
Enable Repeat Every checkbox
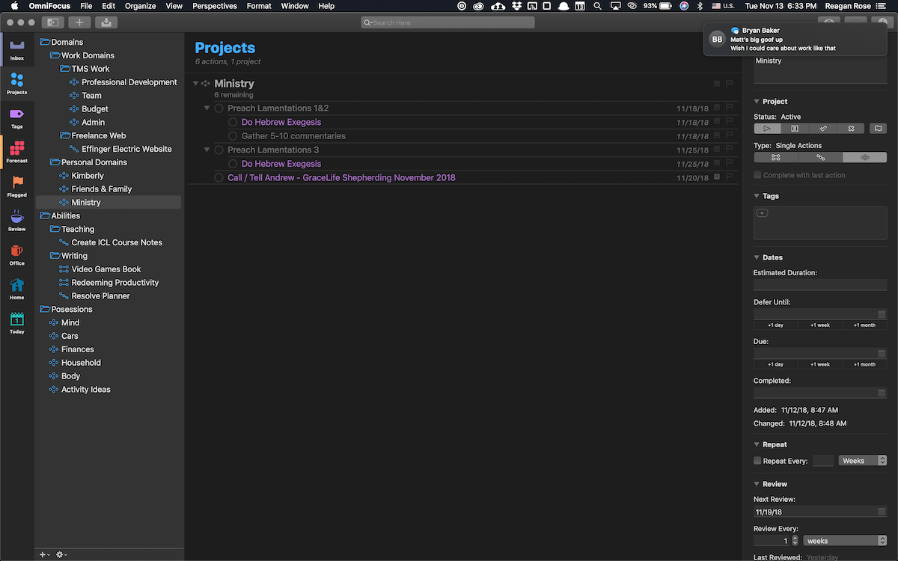click(x=757, y=461)
